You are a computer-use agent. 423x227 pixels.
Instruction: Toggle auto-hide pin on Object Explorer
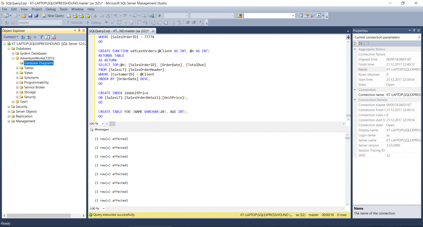[79, 30]
